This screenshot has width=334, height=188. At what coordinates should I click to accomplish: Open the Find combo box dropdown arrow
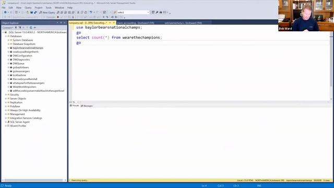pyautogui.click(x=148, y=13)
